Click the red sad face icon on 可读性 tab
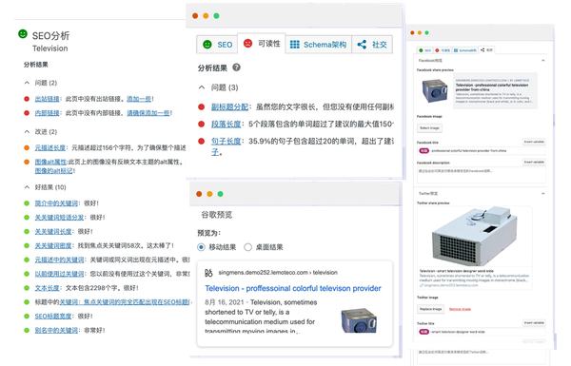This screenshot has width=571, height=366. (x=247, y=44)
